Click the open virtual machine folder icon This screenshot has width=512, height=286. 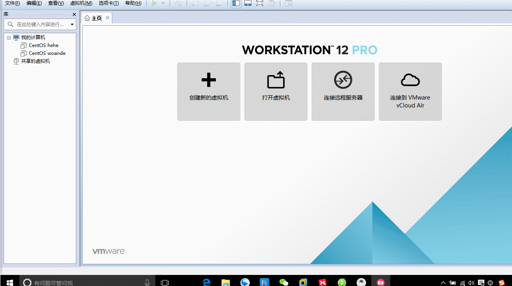pos(276,80)
